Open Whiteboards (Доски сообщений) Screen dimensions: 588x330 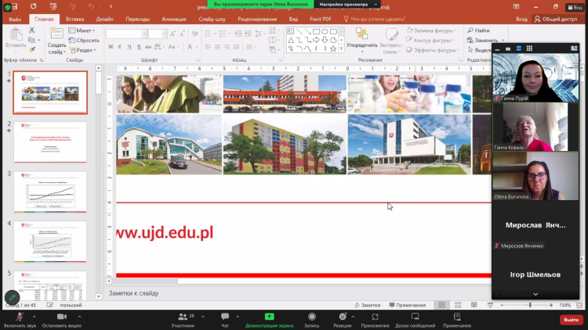tap(415, 316)
